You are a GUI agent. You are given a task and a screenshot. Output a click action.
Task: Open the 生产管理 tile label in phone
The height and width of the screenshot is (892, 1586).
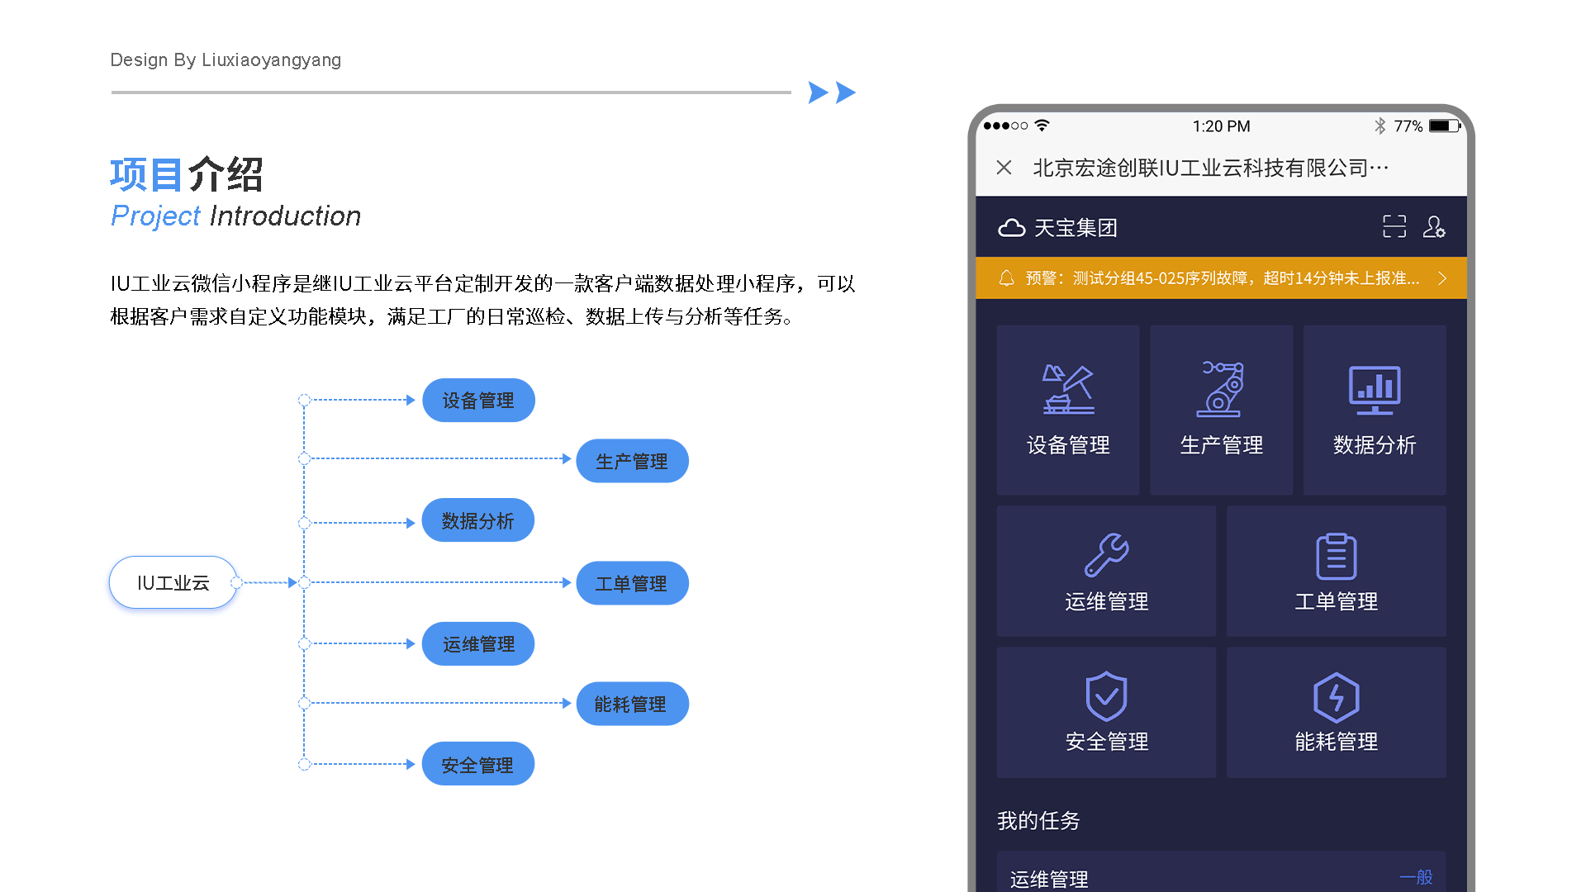(1222, 445)
